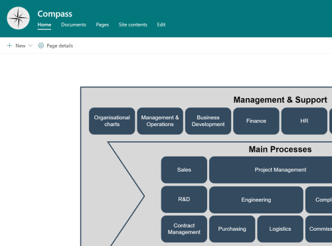Select the Engineering tile
Viewport: 332px width, 246px height.
(256, 200)
